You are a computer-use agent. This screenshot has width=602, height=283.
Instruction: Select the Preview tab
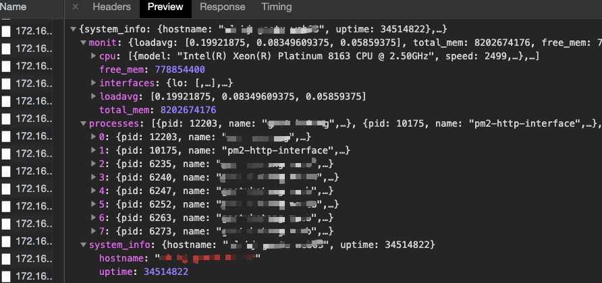(165, 7)
